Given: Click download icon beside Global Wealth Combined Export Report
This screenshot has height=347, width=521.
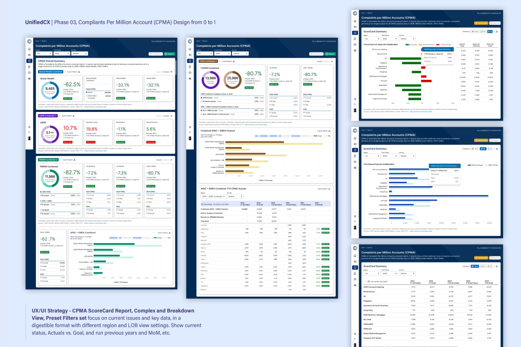Looking at the screenshot, I should pos(79,72).
